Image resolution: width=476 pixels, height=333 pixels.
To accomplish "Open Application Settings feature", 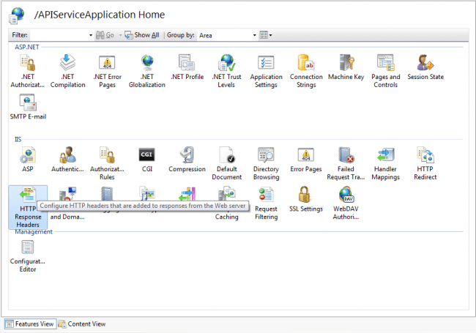I will click(x=267, y=71).
